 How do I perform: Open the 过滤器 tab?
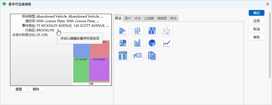[149, 18]
